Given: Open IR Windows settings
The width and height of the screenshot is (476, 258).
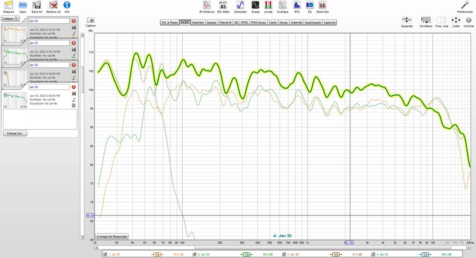Looking at the screenshot, I should (x=207, y=7).
